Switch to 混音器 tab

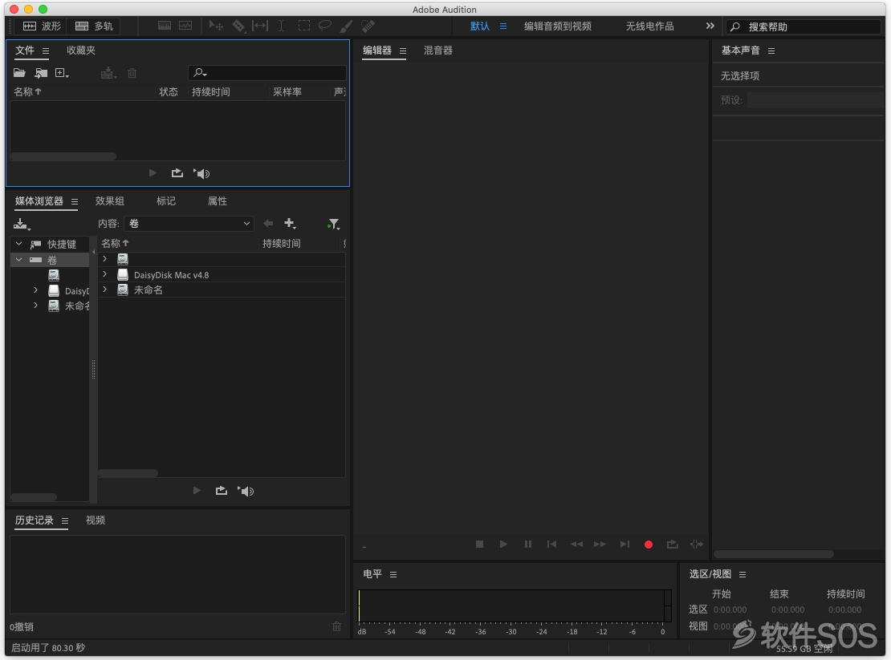438,51
